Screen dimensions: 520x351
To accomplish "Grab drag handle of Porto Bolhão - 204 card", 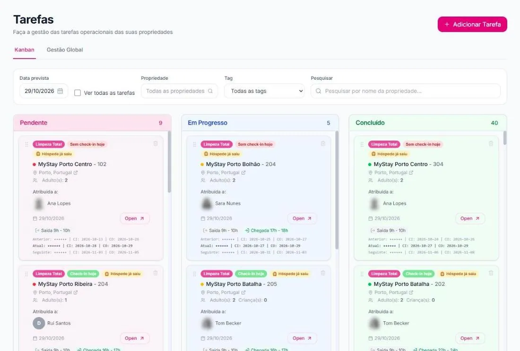I will (x=194, y=144).
